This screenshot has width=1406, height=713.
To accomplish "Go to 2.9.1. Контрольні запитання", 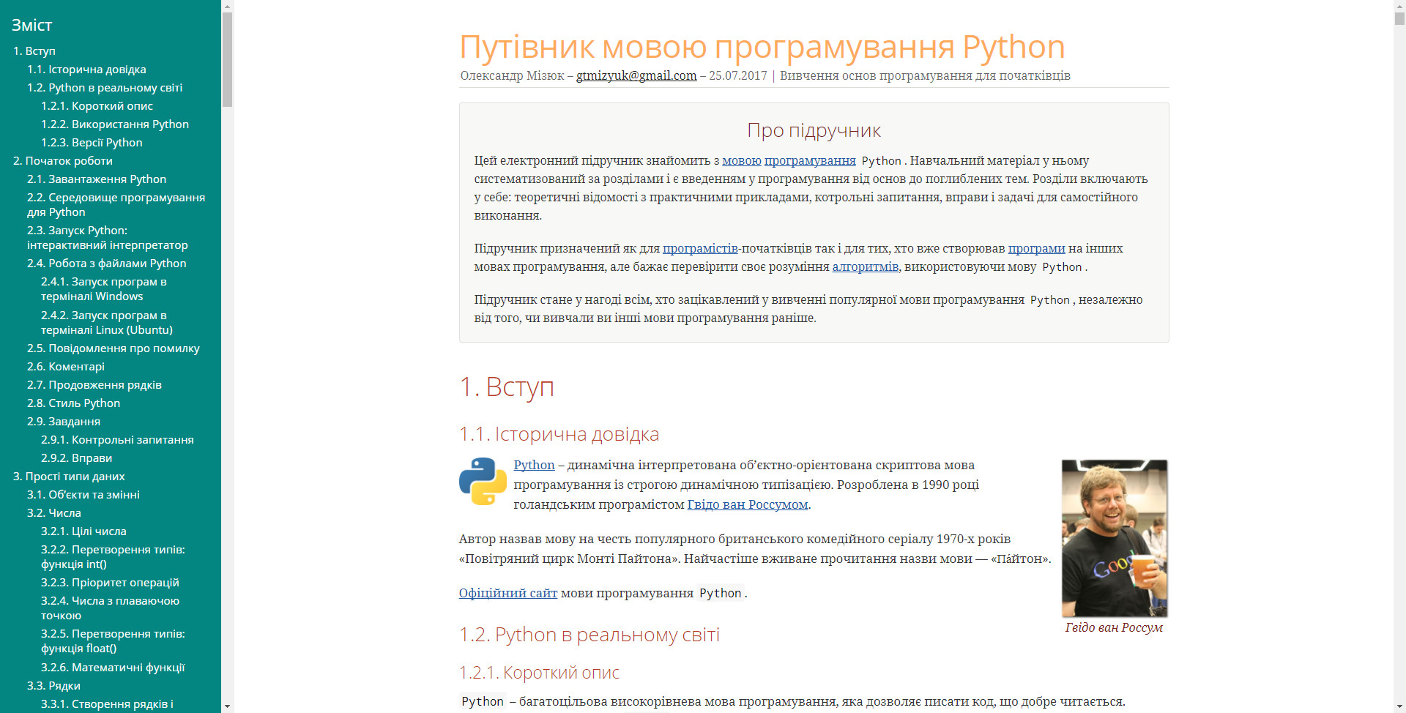I will 117,440.
